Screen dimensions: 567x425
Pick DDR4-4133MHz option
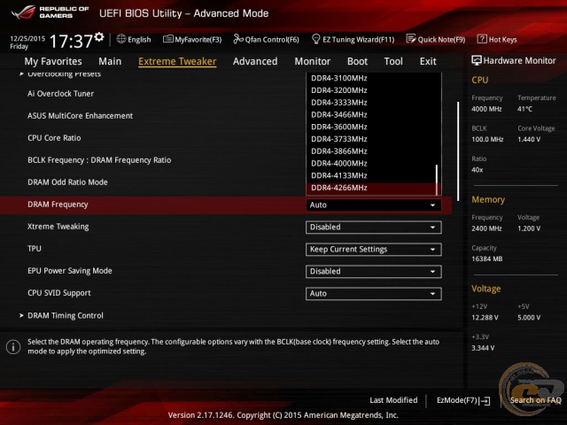(338, 175)
